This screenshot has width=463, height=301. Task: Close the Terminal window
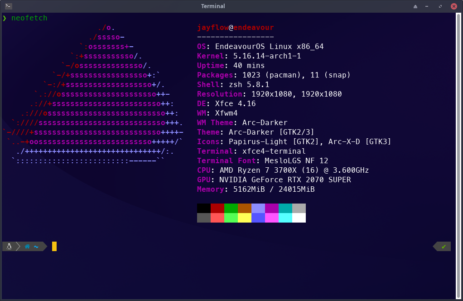454,6
